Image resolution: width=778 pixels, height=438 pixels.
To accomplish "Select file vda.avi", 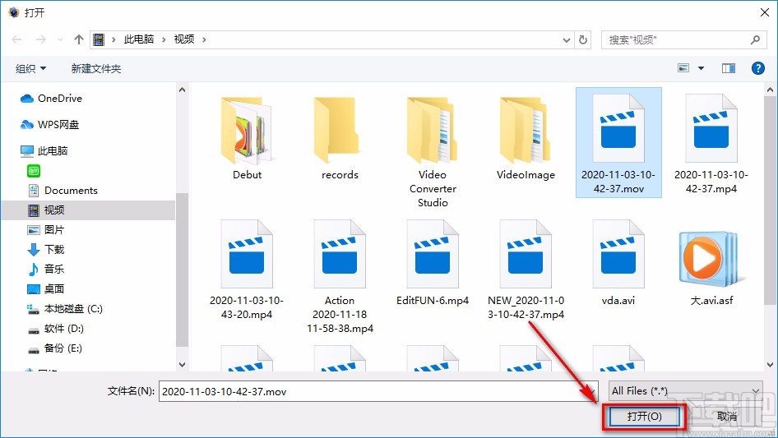I will [x=618, y=263].
